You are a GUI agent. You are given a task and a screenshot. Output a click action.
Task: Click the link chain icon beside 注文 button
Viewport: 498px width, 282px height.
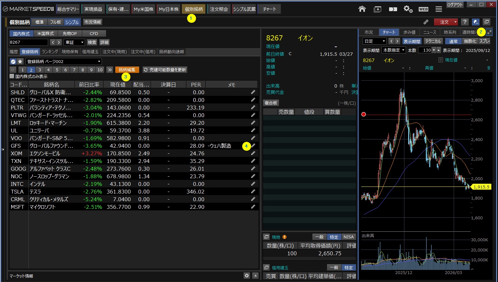(426, 22)
